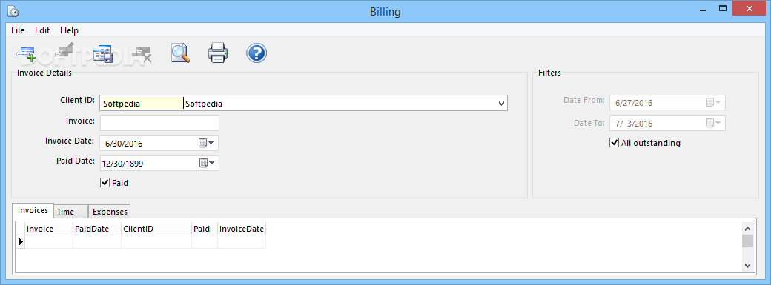This screenshot has width=771, height=285.
Task: Switch to the Invoices tab
Action: point(33,210)
